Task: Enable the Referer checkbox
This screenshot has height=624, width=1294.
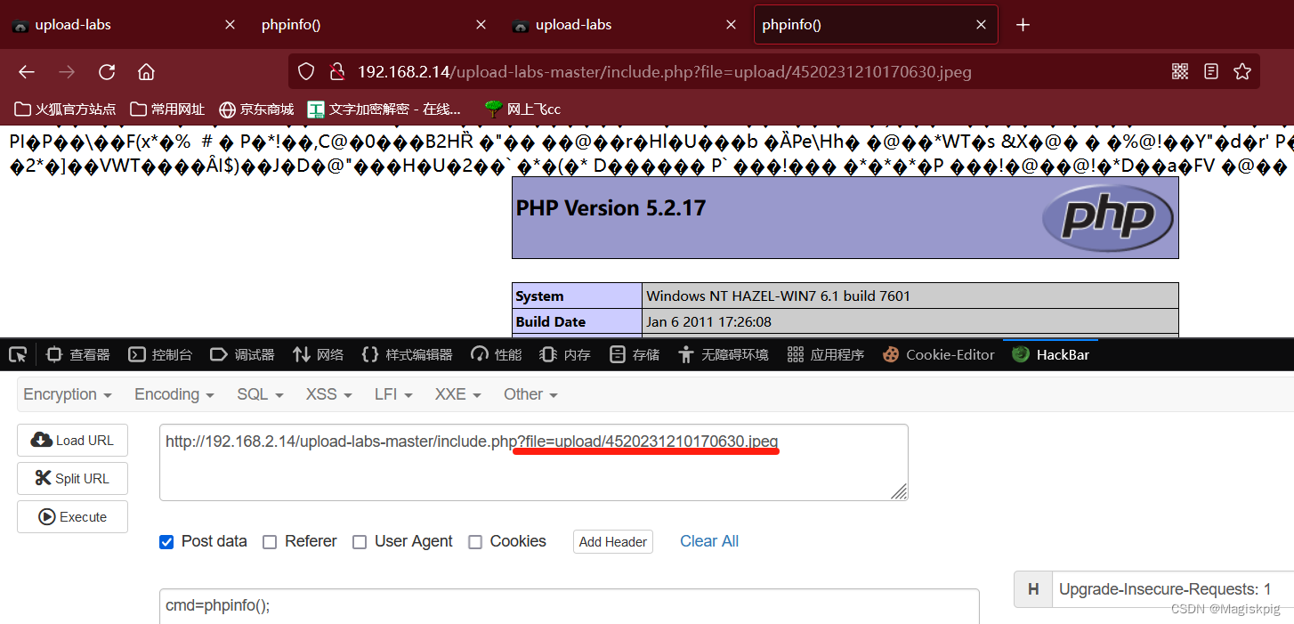Action: point(270,541)
